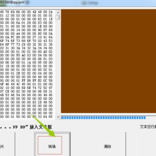Click the hex box scrollbar thumb
The width and height of the screenshot is (156, 156).
[x=58, y=17]
